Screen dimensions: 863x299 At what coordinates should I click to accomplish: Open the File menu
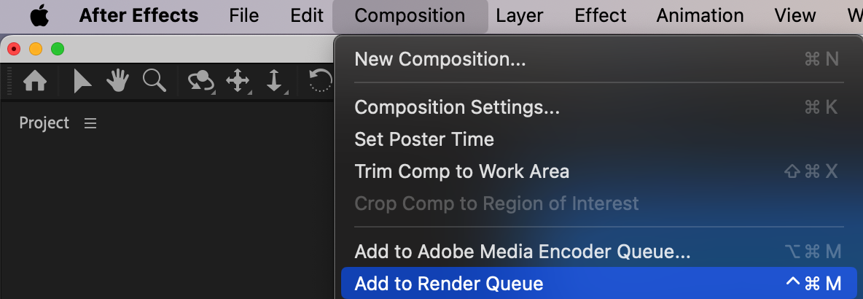click(243, 15)
